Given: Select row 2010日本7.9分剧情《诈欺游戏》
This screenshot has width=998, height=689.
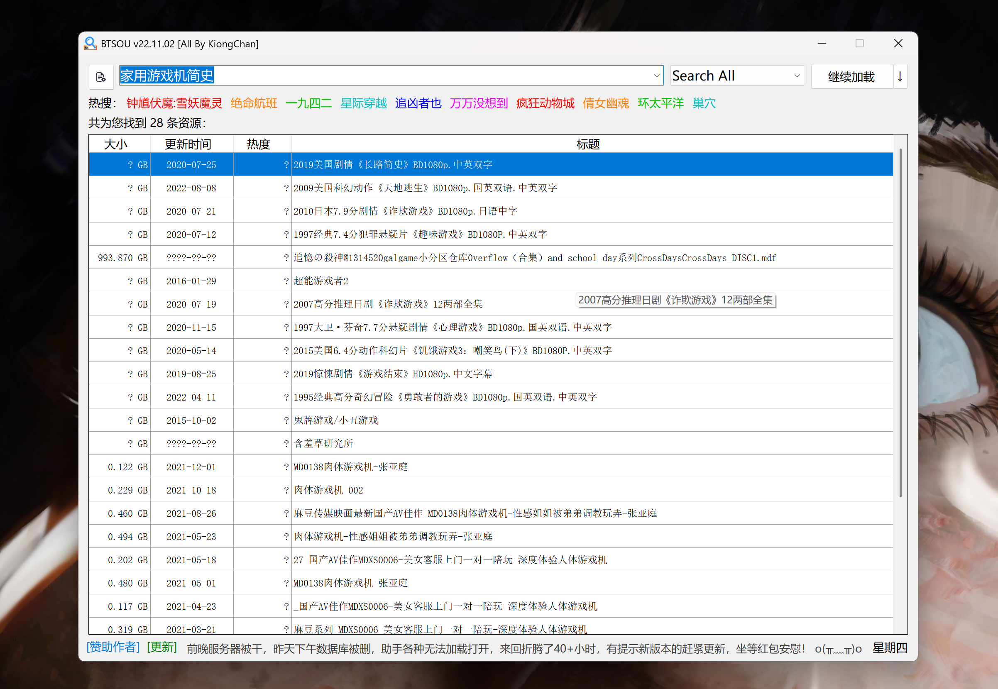Looking at the screenshot, I should [x=491, y=211].
